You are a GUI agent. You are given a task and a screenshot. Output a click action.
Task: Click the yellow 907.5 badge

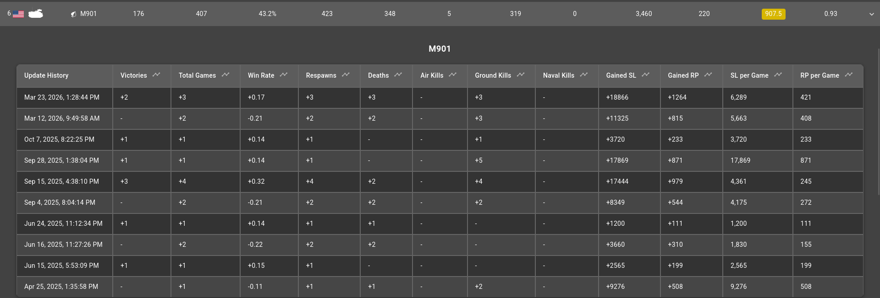773,14
